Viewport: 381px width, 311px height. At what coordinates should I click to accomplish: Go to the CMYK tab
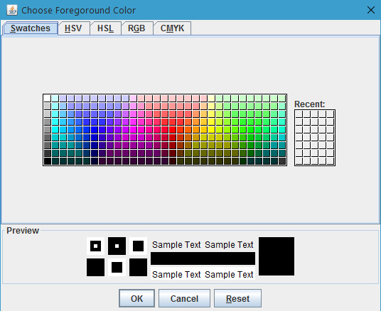pyautogui.click(x=172, y=28)
